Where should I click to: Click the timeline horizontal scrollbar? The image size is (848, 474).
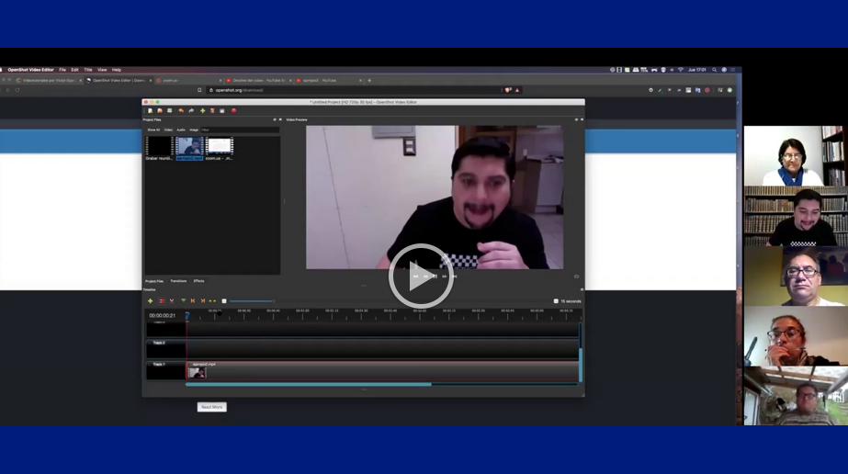click(x=309, y=384)
